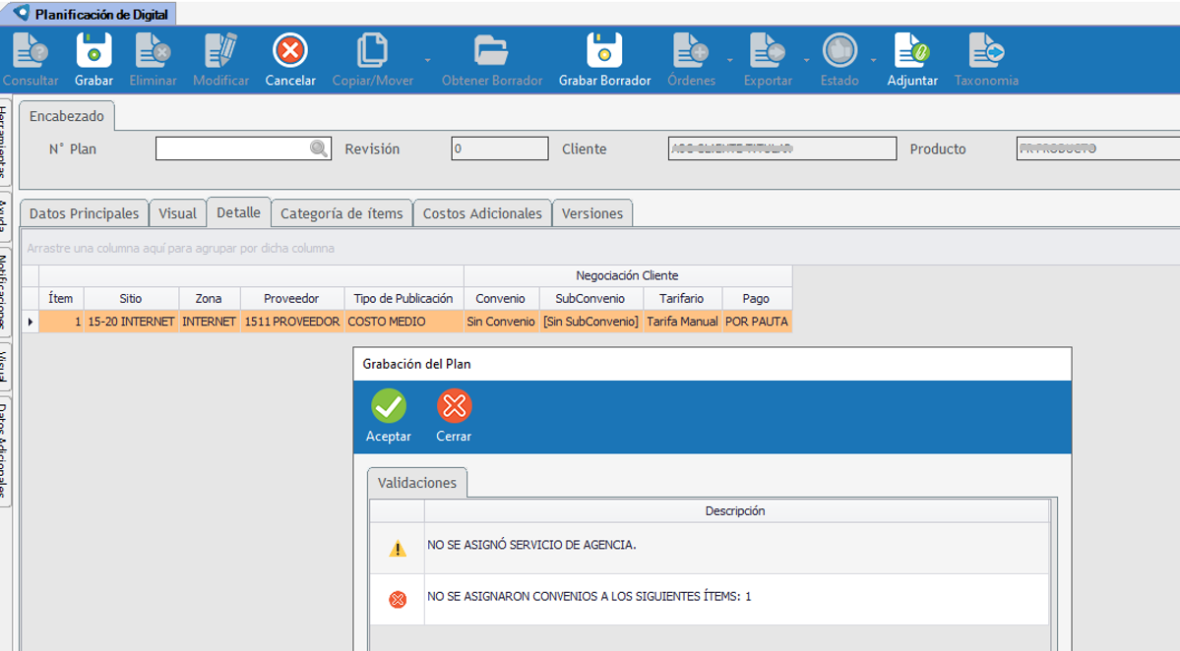Save the plan with Grabar
This screenshot has width=1180, height=651.
(x=94, y=51)
